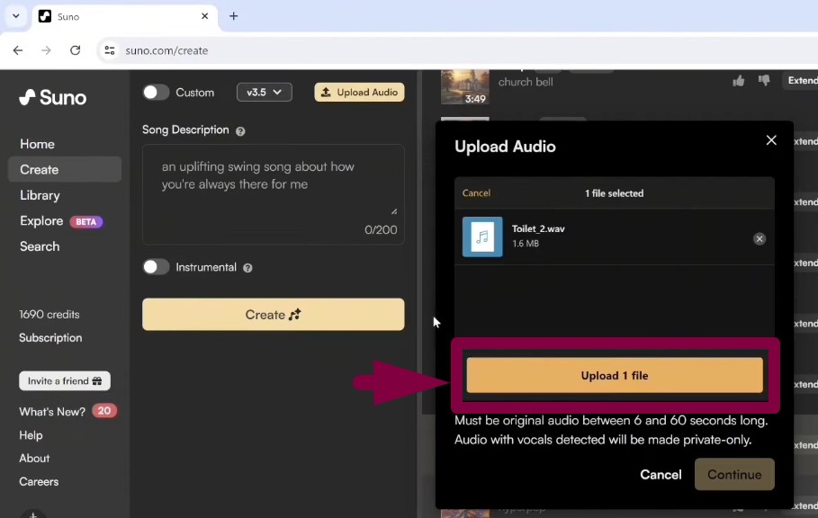This screenshot has height=518, width=818.
Task: Toggle the Instrumental switch
Action: (156, 267)
